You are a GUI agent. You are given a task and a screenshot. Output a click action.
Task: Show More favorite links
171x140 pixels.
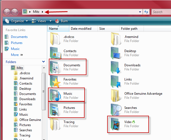click(x=17, y=55)
